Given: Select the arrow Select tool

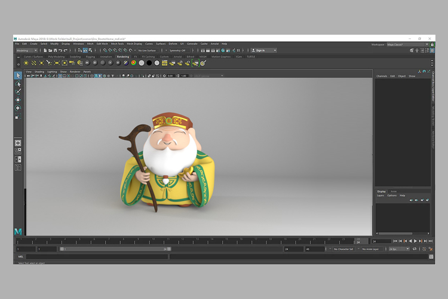Looking at the screenshot, I should pos(18,75).
